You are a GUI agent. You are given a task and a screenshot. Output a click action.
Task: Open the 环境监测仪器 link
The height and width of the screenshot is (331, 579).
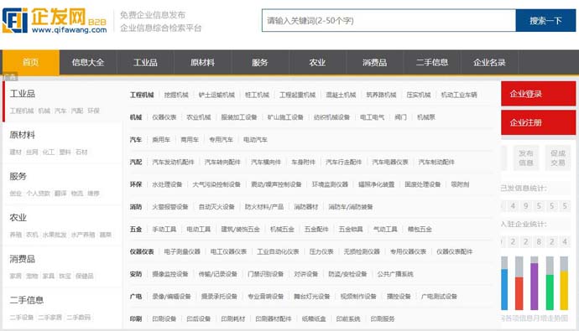coord(330,184)
